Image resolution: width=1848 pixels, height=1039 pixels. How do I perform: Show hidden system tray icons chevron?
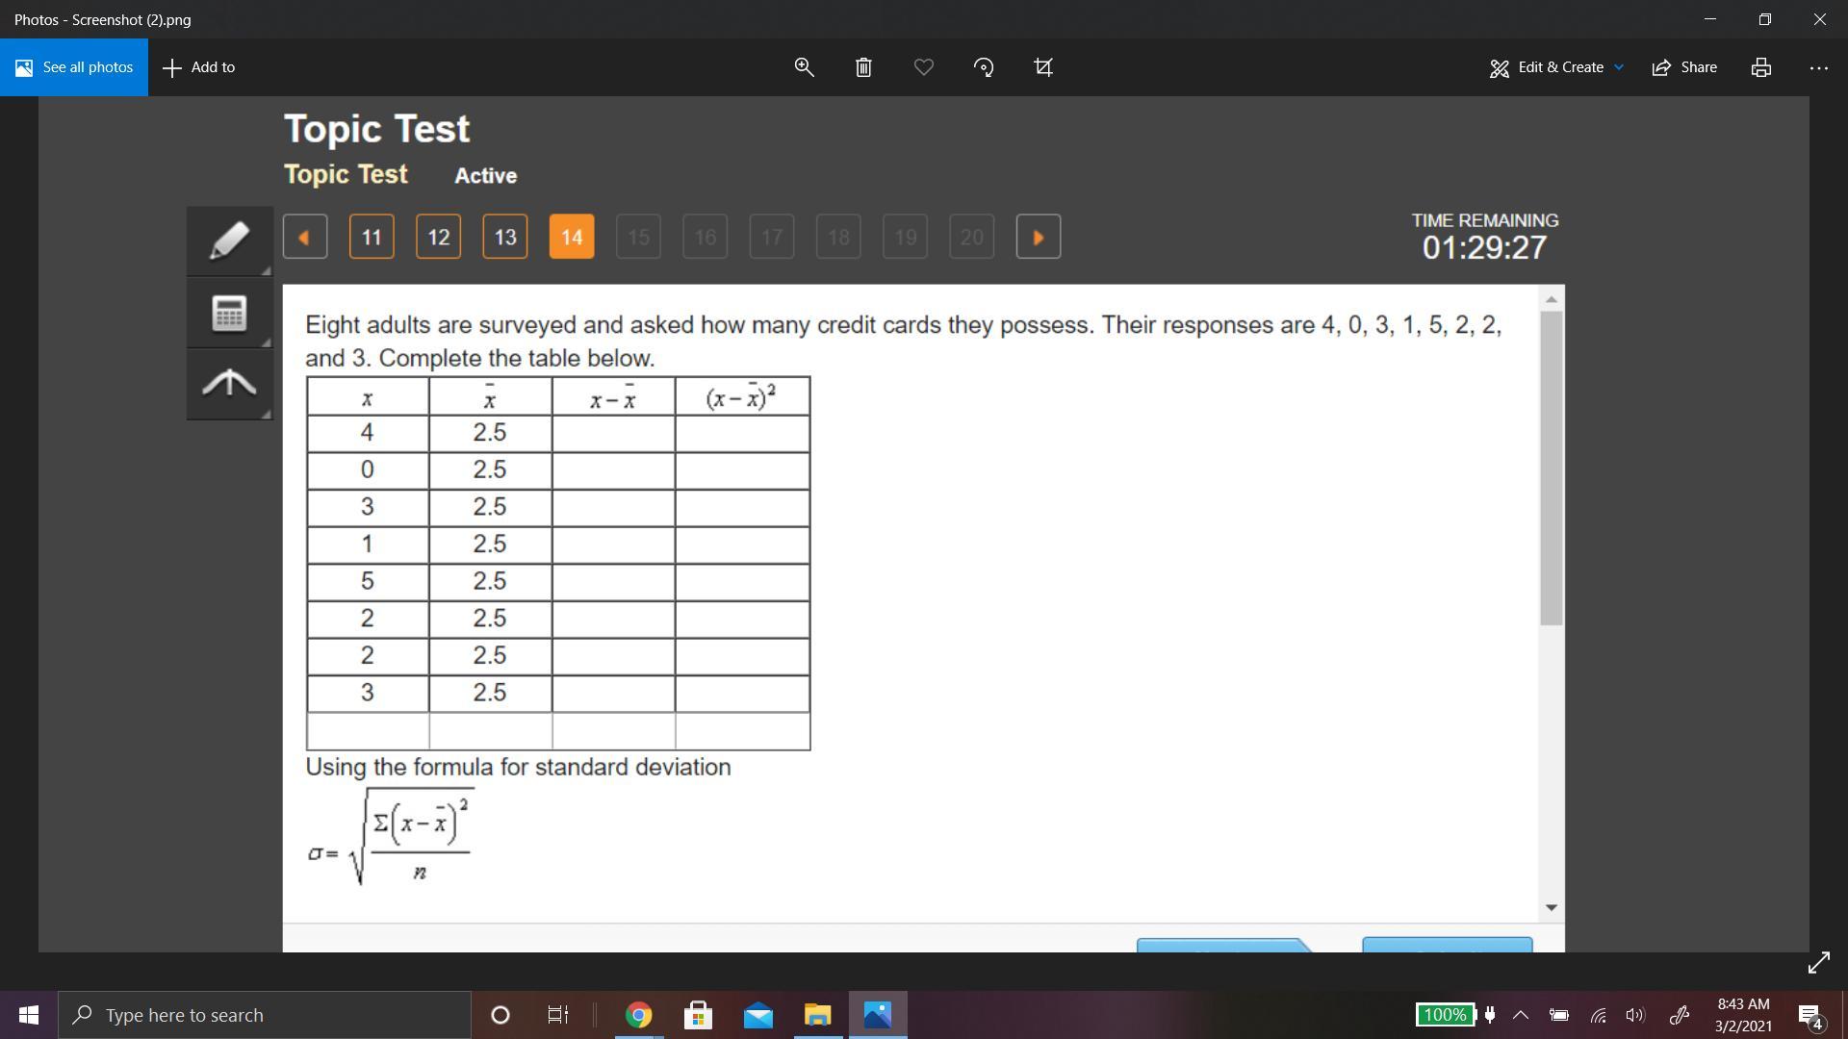coord(1521,1015)
